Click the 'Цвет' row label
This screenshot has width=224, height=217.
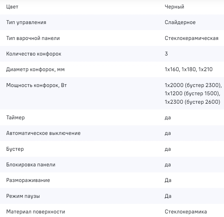pos(12,7)
